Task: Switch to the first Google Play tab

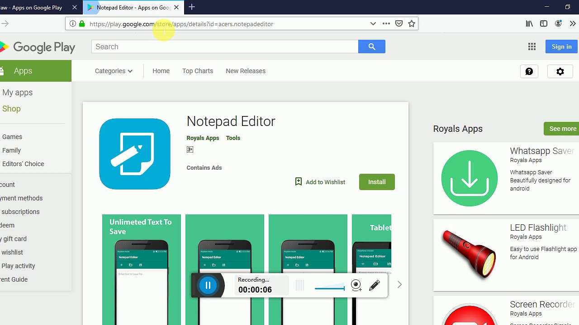Action: 39,7
